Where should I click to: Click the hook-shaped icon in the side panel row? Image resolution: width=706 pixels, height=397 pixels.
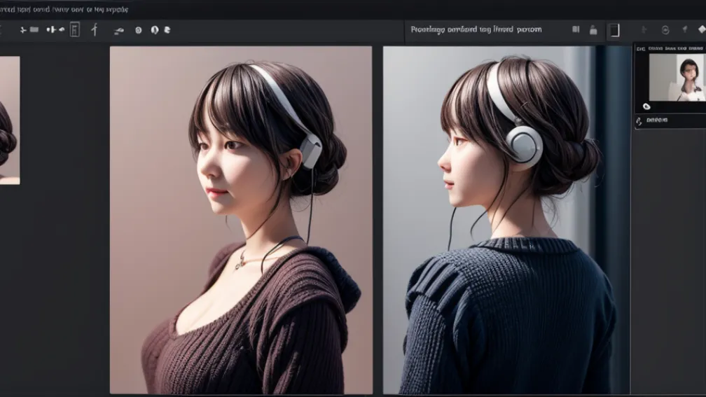click(x=639, y=120)
